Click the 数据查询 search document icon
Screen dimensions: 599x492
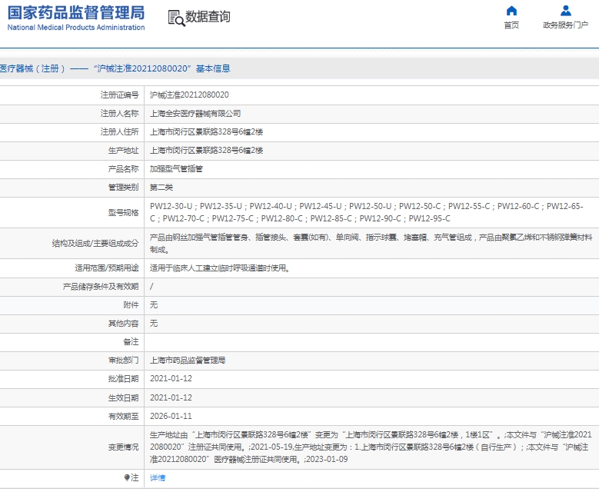click(x=177, y=18)
